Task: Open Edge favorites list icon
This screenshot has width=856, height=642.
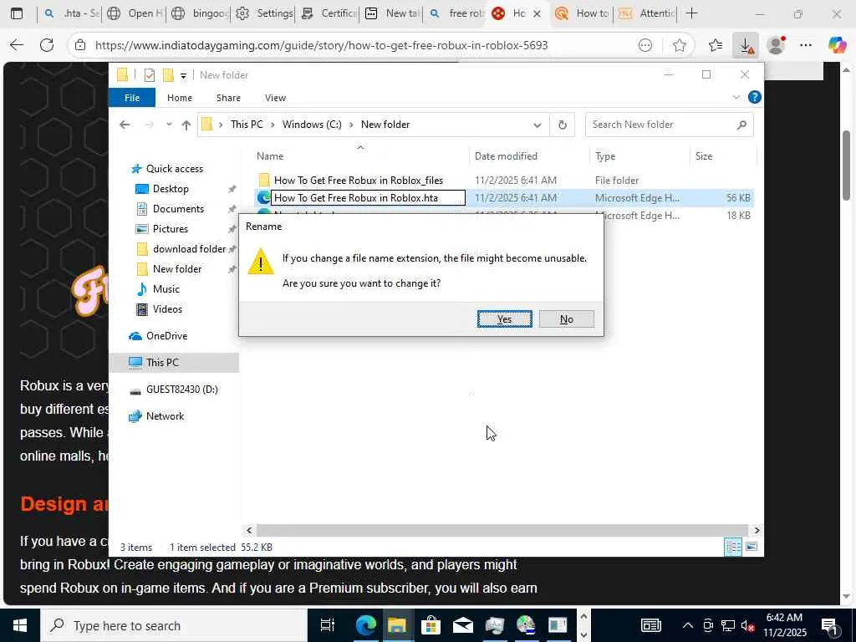Action: point(716,45)
